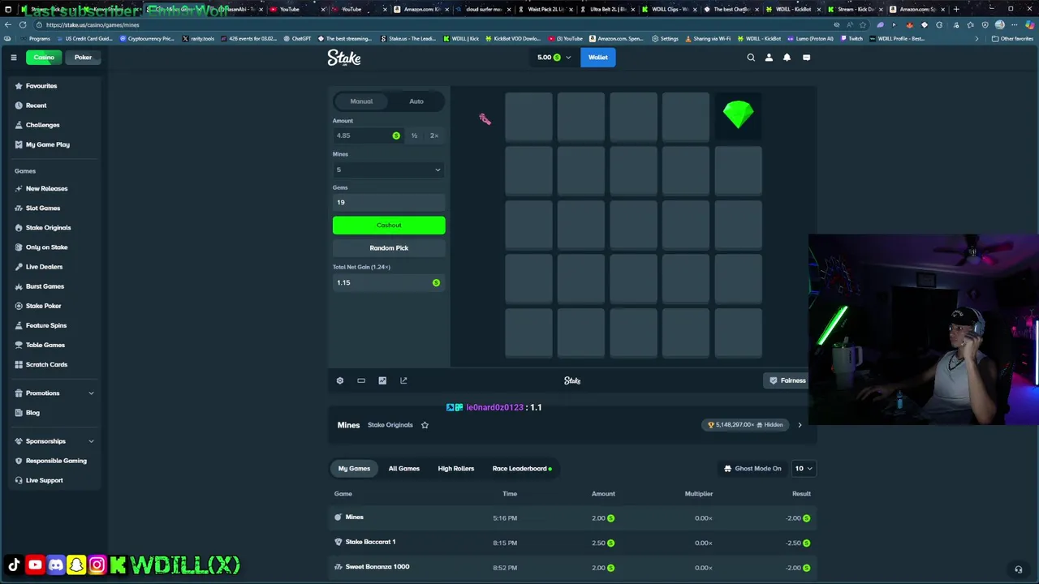1039x584 pixels.
Task: Click the revealed green gem tile
Action: click(738, 115)
